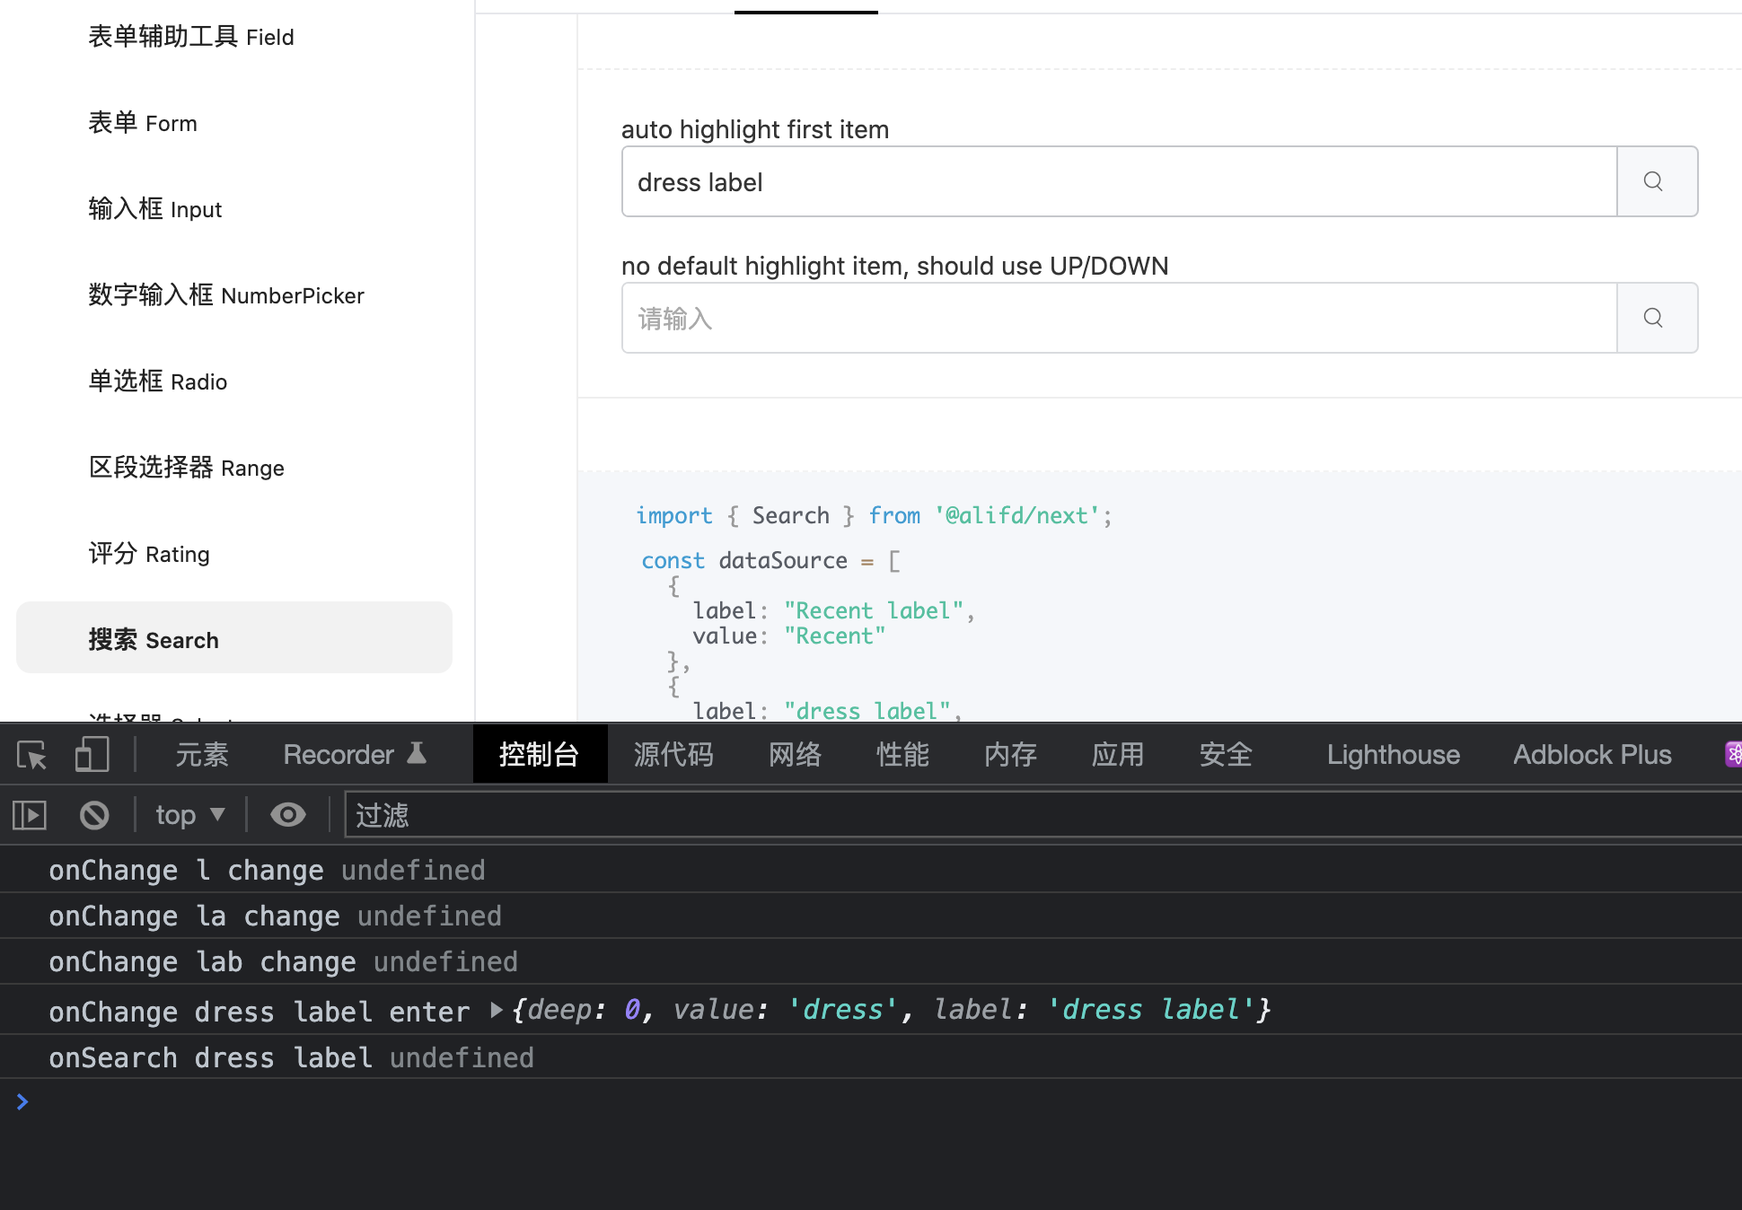The image size is (1742, 1210).
Task: Show the console sidebar
Action: point(29,814)
